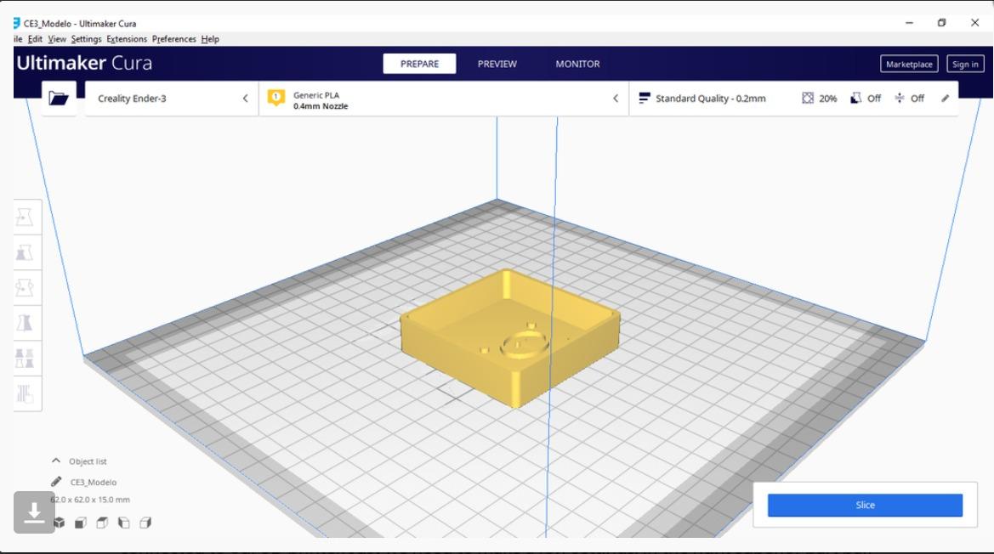Select the Support Blocker tool
Image resolution: width=994 pixels, height=554 pixels.
25,393
